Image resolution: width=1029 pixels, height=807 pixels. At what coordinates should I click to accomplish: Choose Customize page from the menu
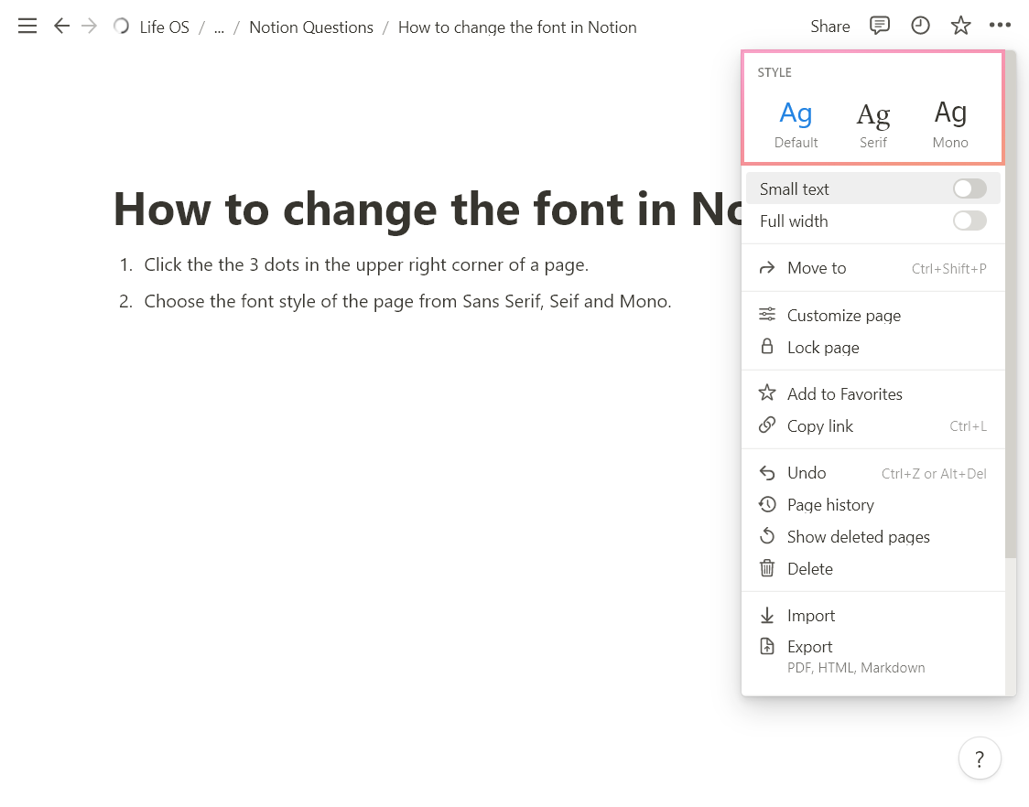[844, 315]
